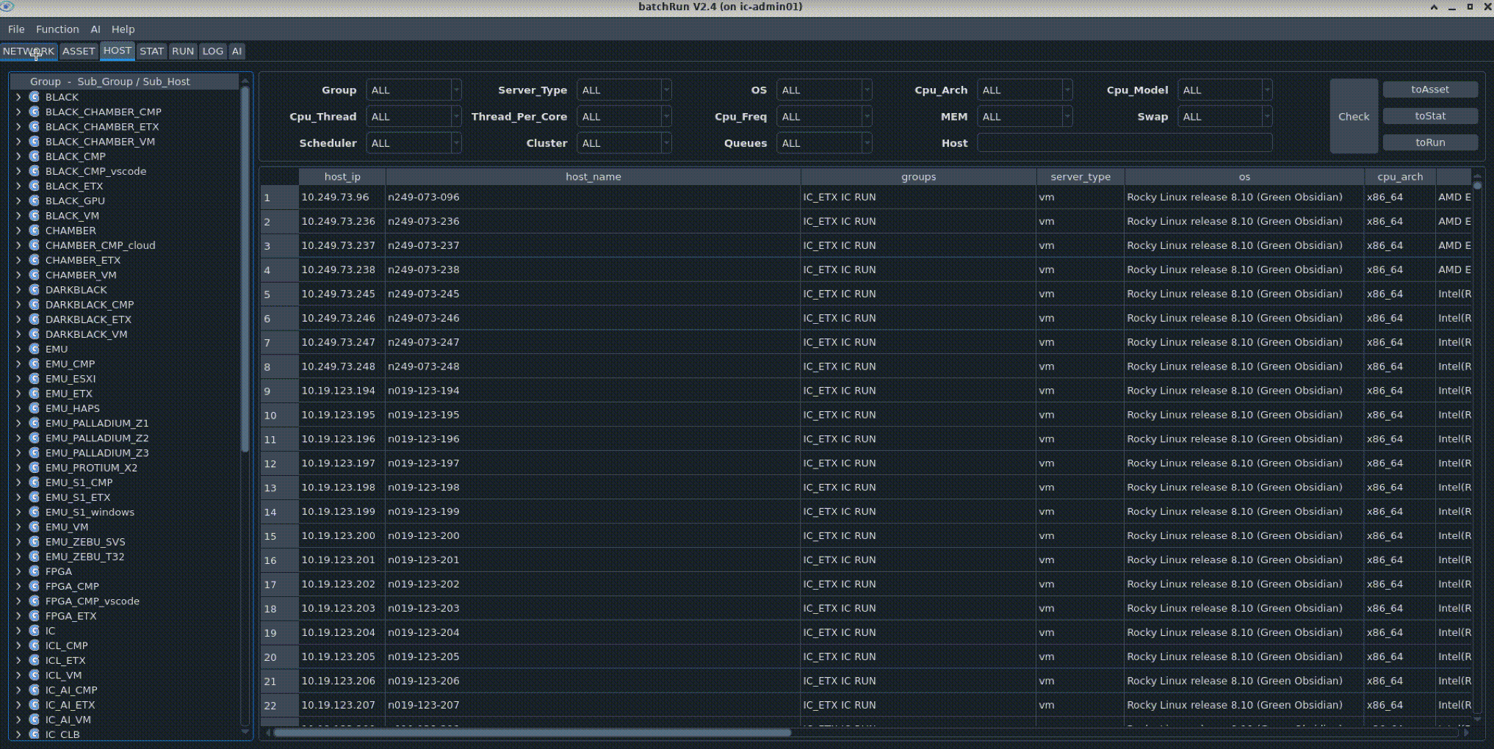The width and height of the screenshot is (1494, 749).
Task: Expand the FPGA_ETX tree node
Action: (18, 616)
